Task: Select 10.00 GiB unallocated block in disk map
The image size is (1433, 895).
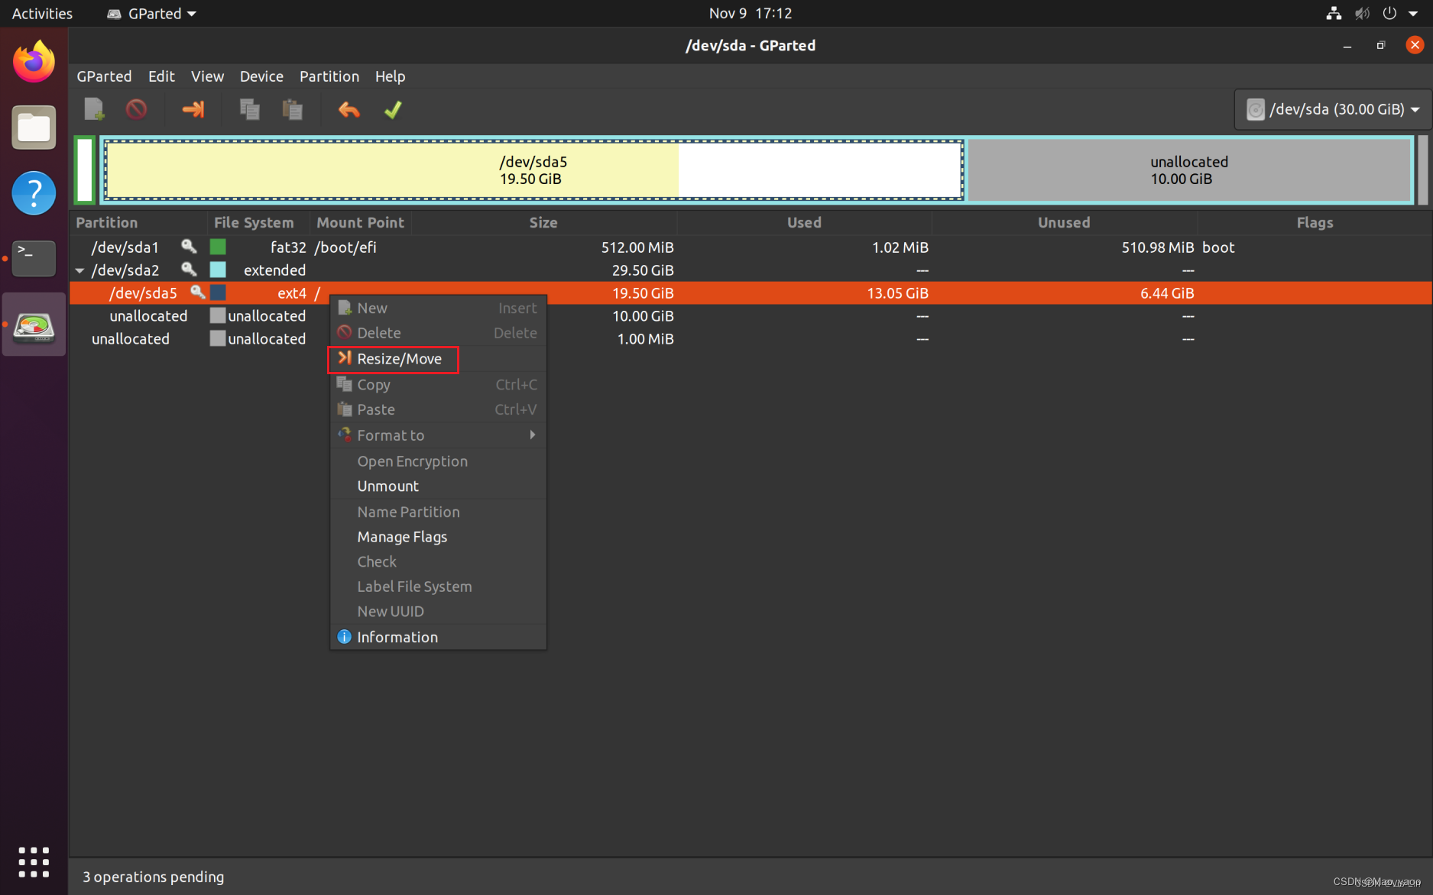Action: (x=1189, y=170)
